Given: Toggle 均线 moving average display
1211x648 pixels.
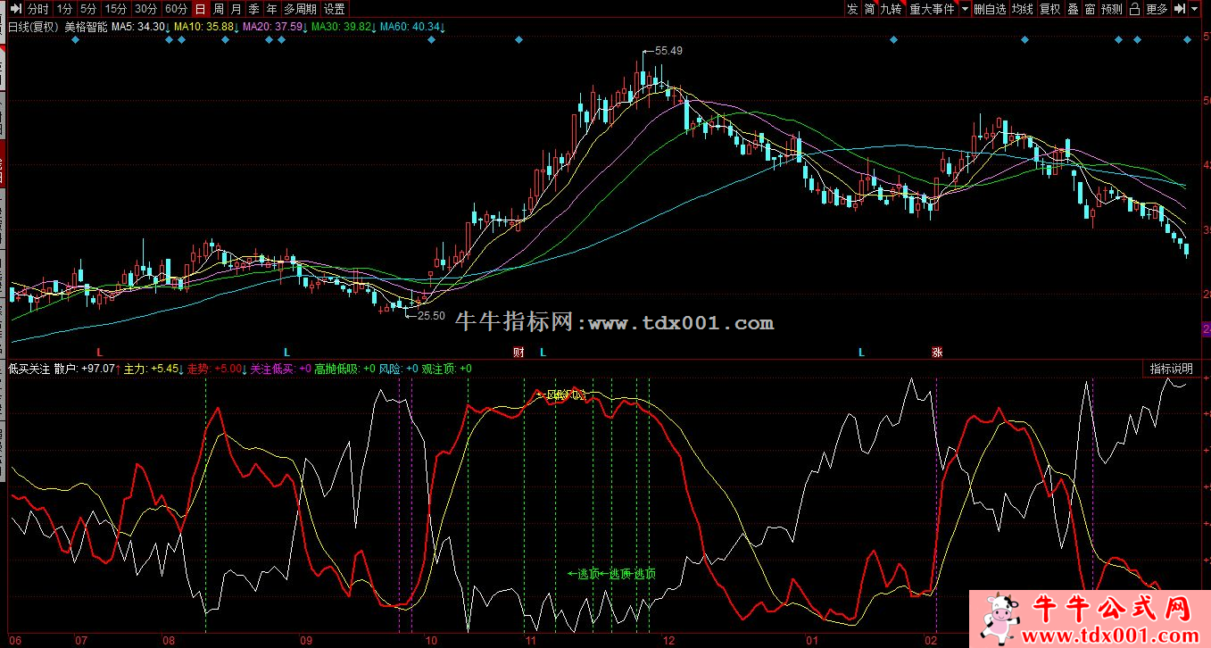Looking at the screenshot, I should coord(1023,9).
